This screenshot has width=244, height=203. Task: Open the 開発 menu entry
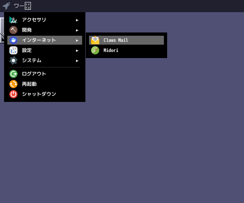[x=45, y=30]
